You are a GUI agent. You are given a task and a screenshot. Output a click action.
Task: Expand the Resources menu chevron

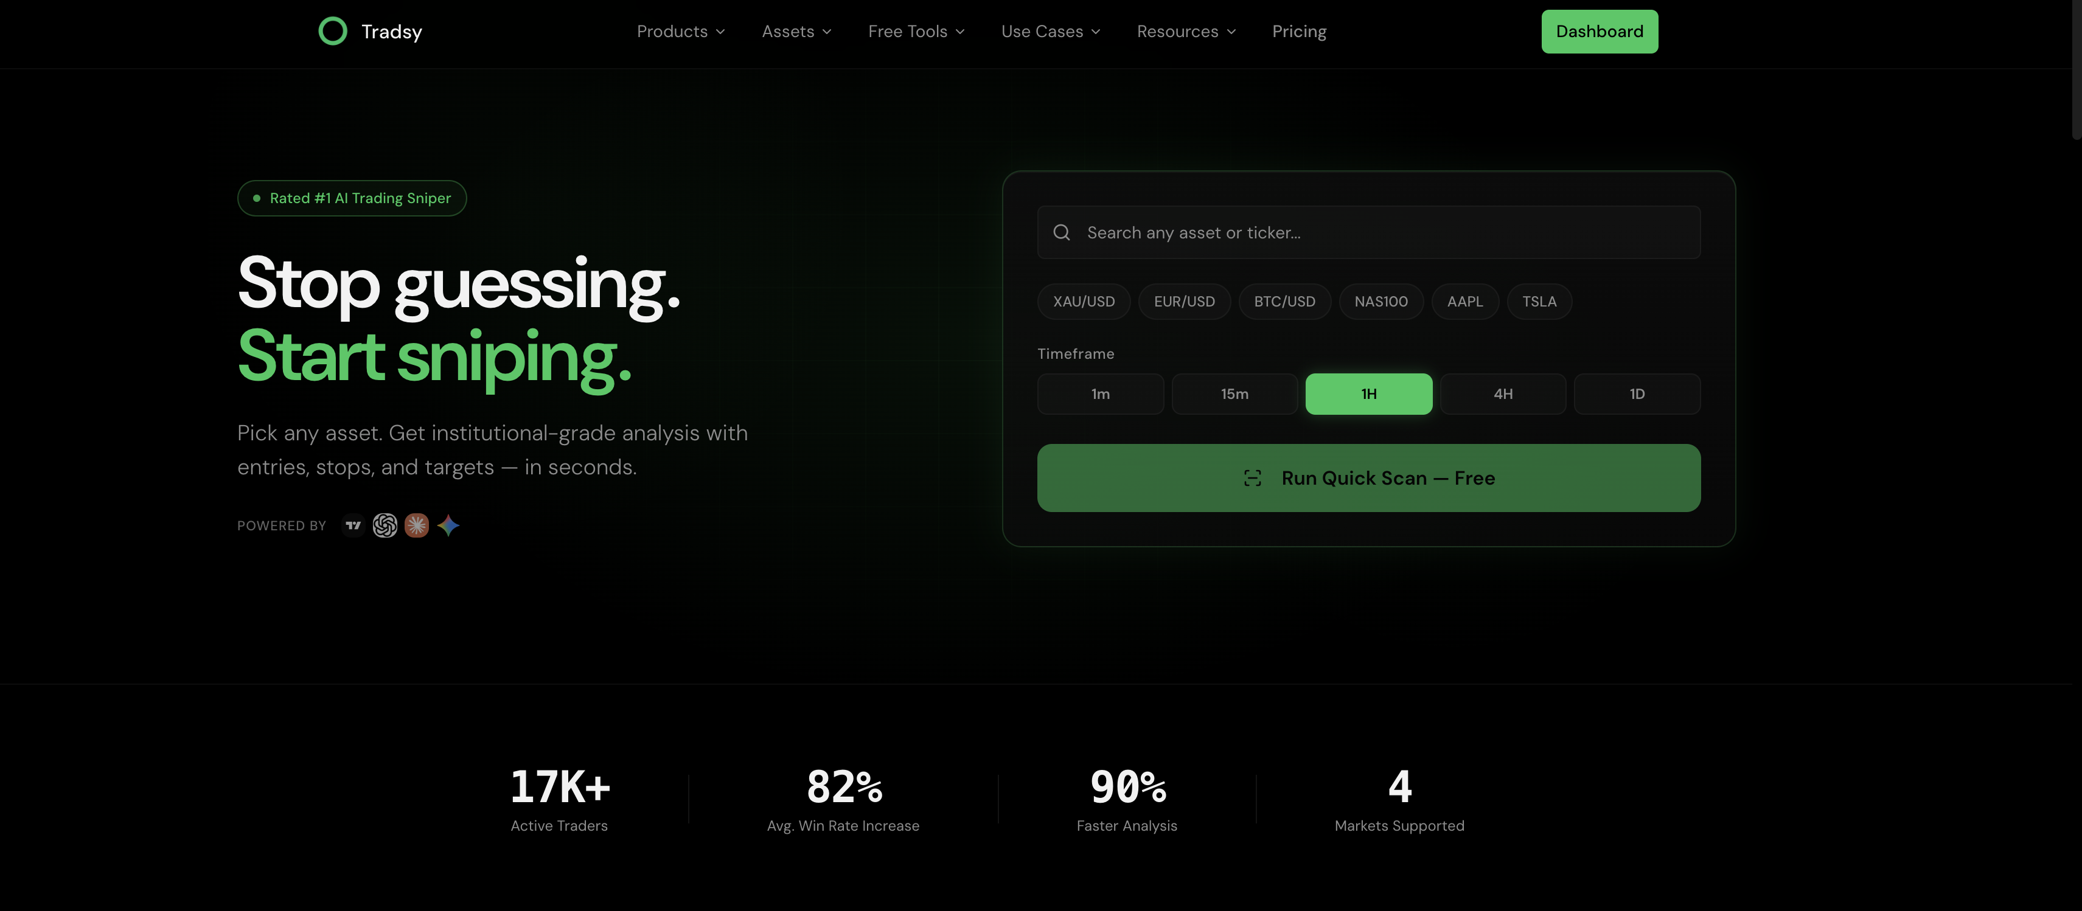click(x=1231, y=32)
